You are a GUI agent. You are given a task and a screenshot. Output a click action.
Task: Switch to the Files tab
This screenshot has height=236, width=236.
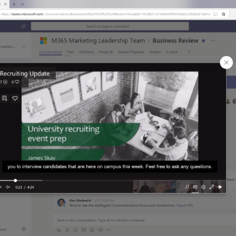pos(70,52)
